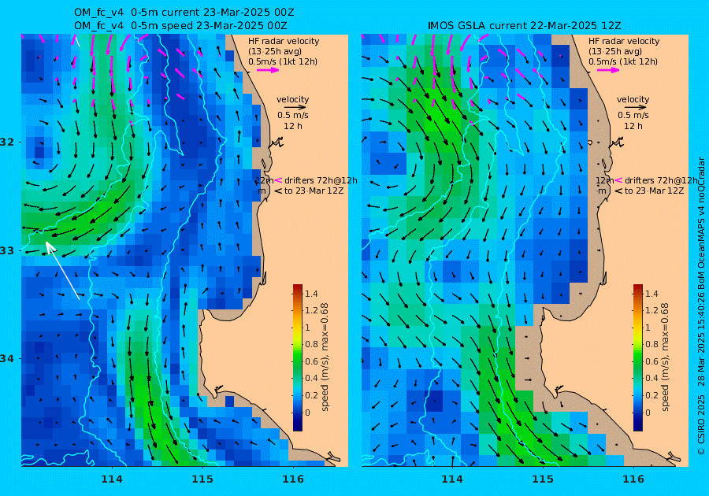This screenshot has width=709, height=496.
Task: Click 'HF radar velocity' label on the right map
Action: tap(624, 41)
